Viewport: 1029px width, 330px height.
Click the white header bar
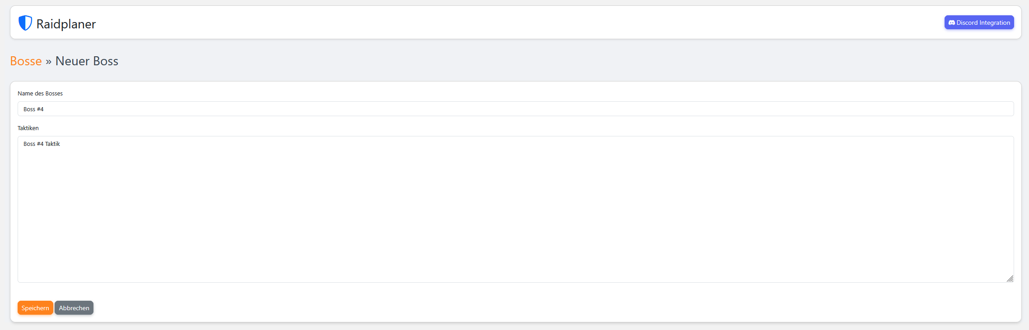point(497,22)
